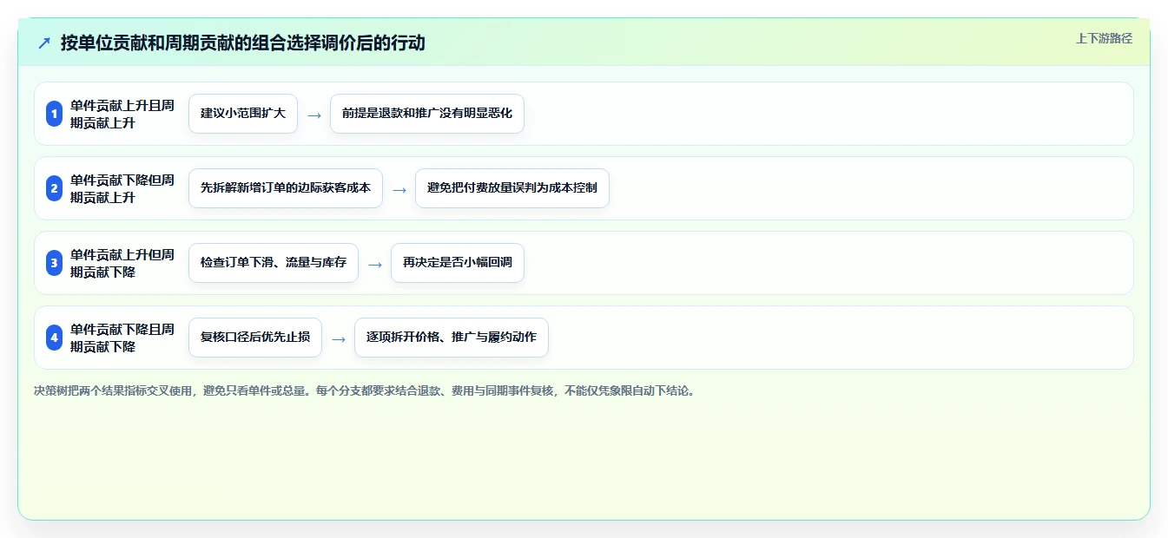1168x538 pixels.
Task: Click the text 单件贡献下降但周期贡献上升
Action: click(122, 188)
